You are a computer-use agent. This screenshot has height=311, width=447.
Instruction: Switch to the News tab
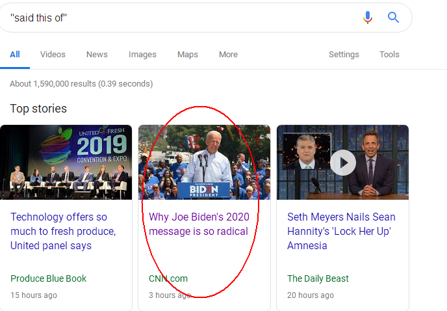point(97,54)
